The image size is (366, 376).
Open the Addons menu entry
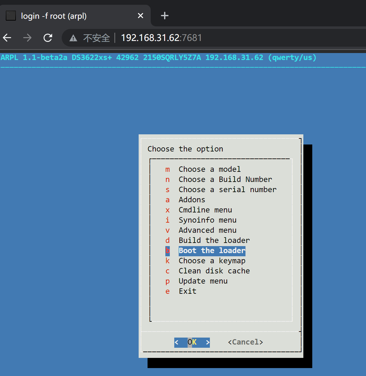192,199
